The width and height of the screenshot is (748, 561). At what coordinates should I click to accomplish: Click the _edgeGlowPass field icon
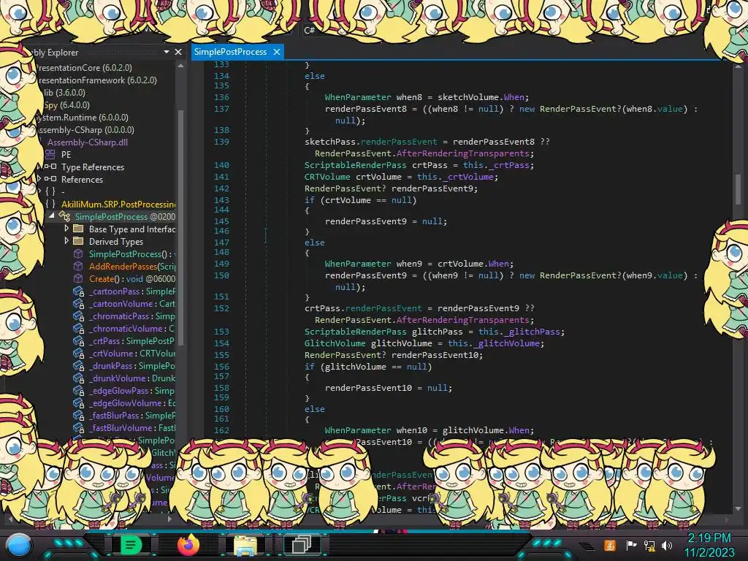(78, 390)
